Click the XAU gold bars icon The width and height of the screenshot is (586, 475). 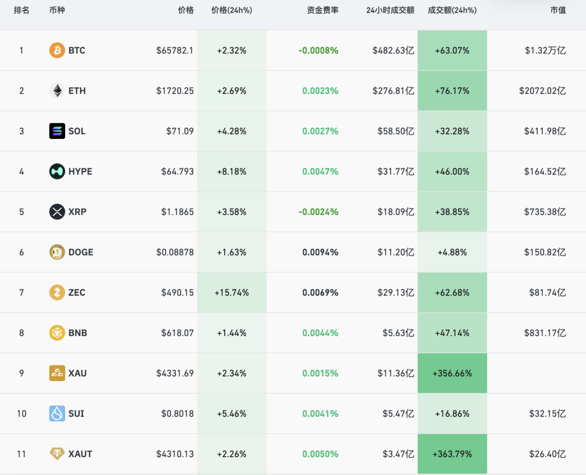tap(57, 373)
